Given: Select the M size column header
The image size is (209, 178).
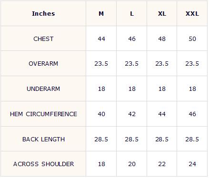Looking at the screenshot, I should 101,14.
